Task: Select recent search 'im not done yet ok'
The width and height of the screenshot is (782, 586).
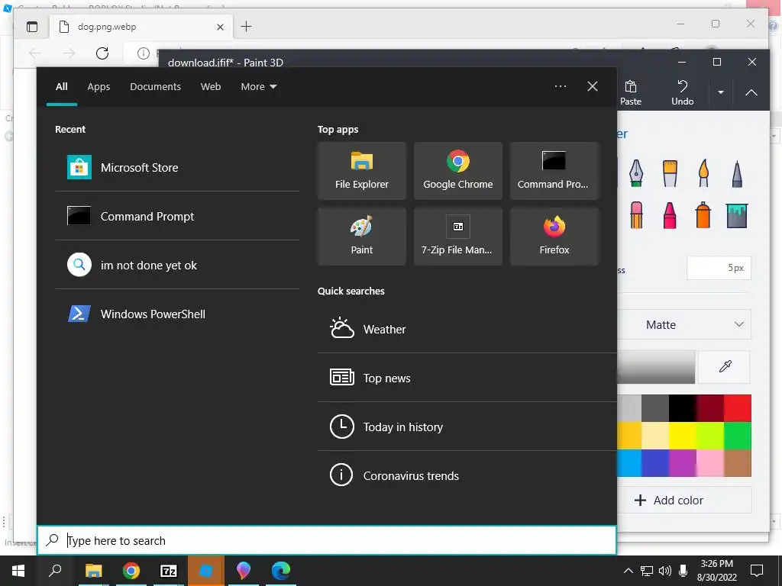Action: pyautogui.click(x=177, y=265)
